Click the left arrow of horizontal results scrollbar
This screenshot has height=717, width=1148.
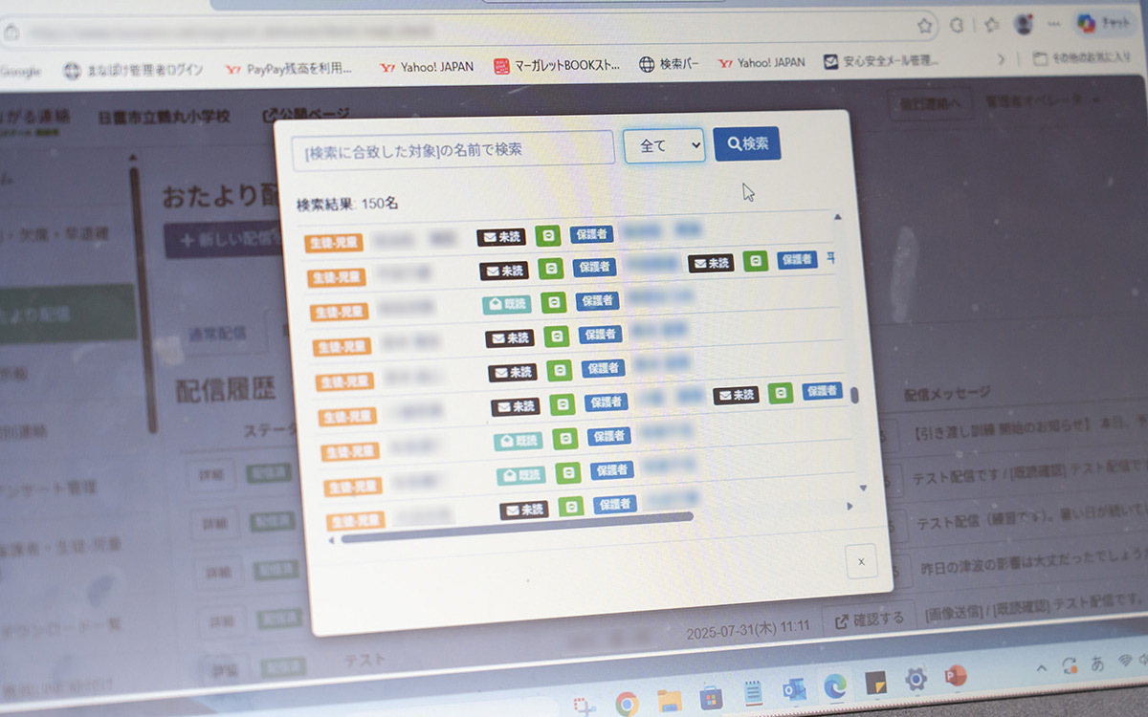coord(332,539)
